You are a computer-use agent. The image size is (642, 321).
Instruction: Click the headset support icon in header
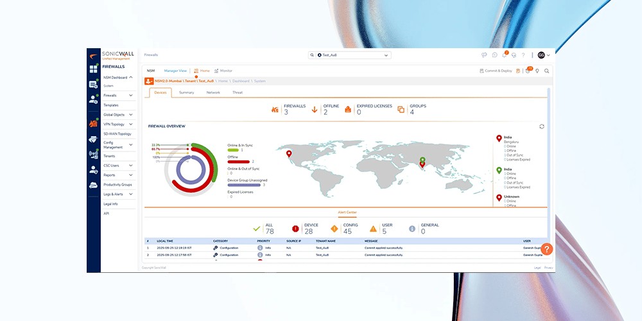[x=514, y=55]
